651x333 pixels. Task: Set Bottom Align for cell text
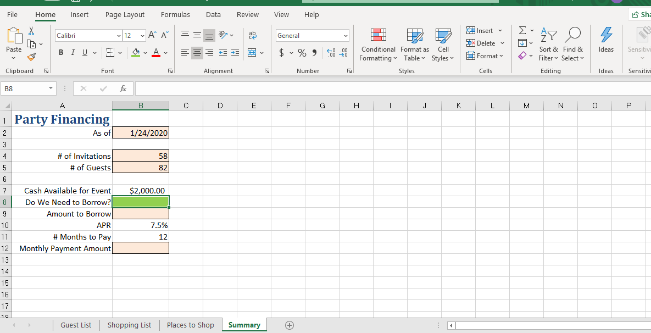pos(209,35)
